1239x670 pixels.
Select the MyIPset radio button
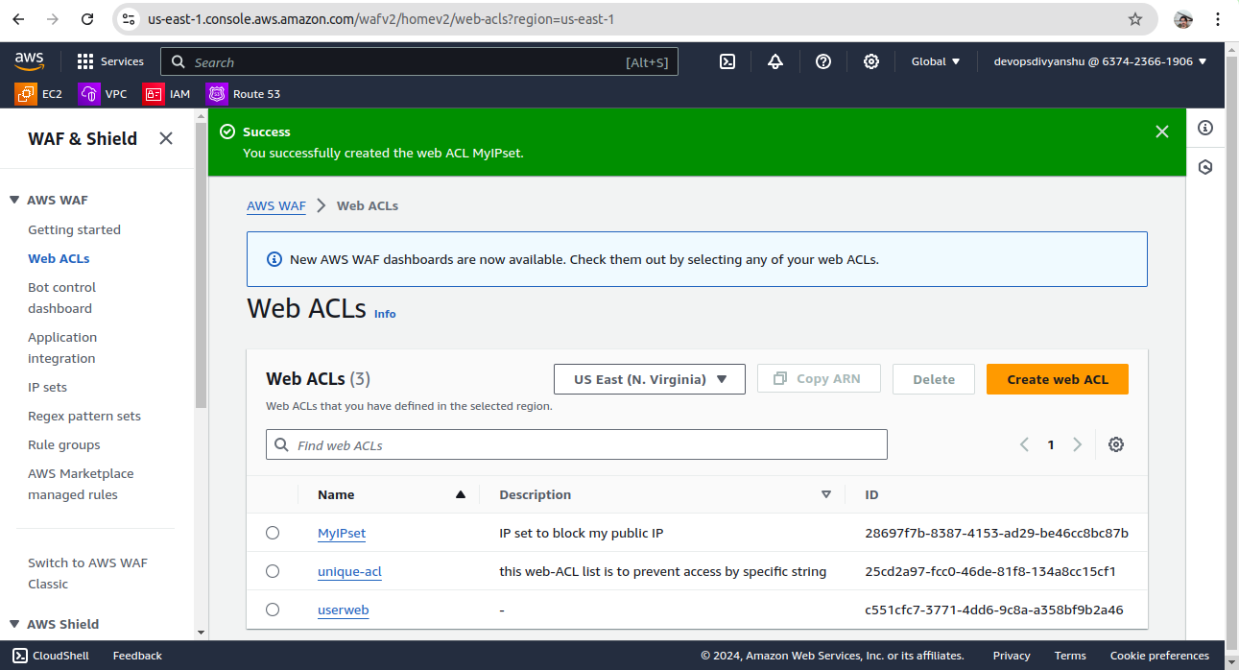pos(273,533)
